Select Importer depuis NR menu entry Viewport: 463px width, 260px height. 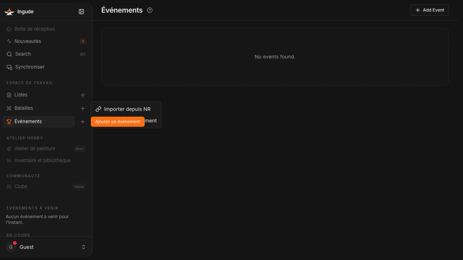[x=126, y=109]
